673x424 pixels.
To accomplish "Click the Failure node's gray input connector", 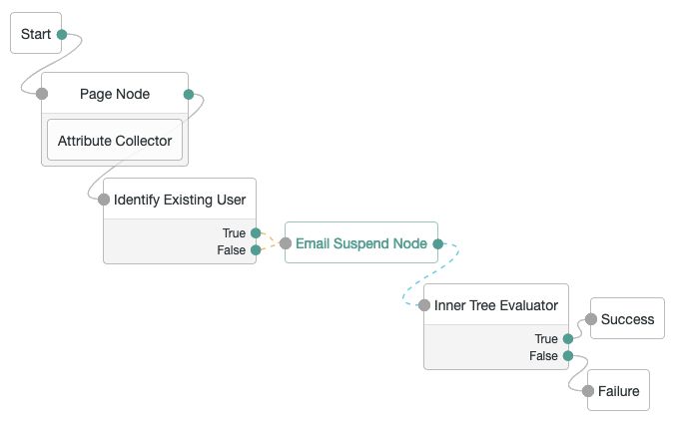I will pyautogui.click(x=588, y=391).
